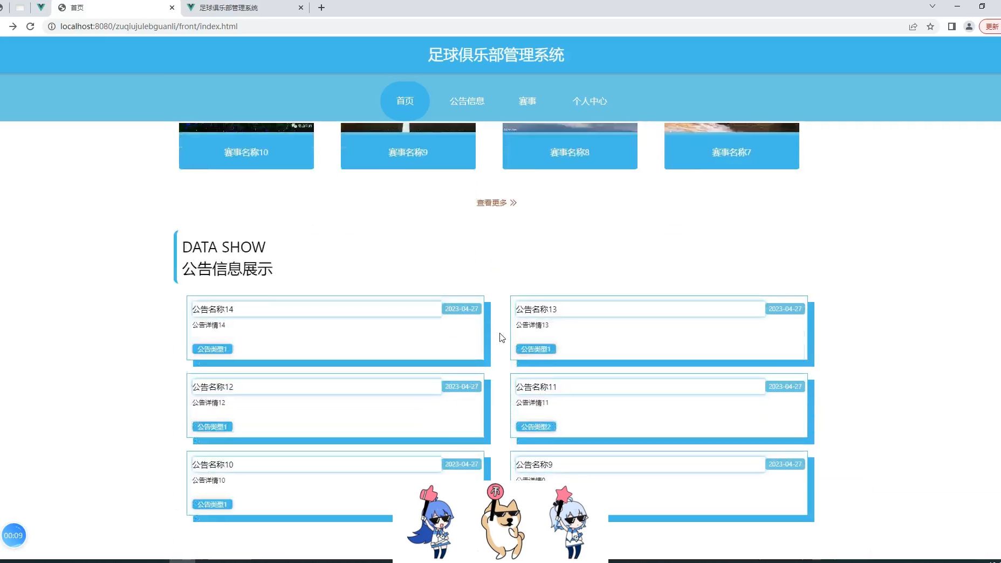Click the 00:09 timer circle
The height and width of the screenshot is (563, 1001).
[14, 535]
